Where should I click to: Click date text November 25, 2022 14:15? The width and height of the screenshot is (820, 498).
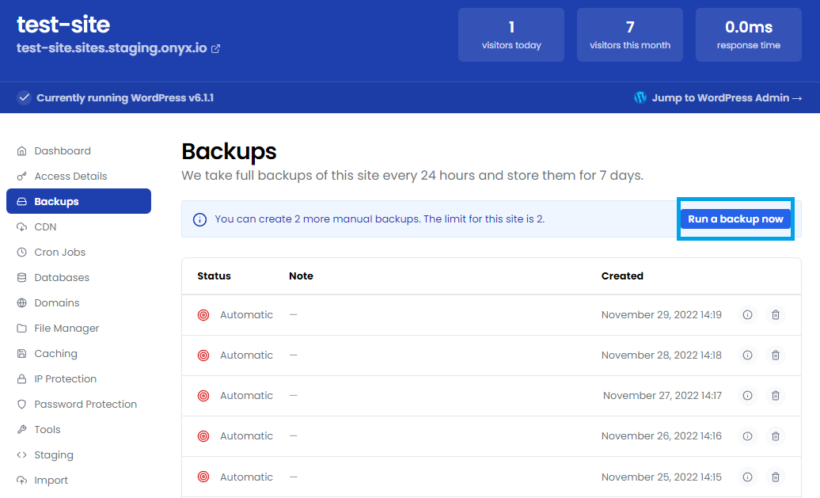coord(662,477)
